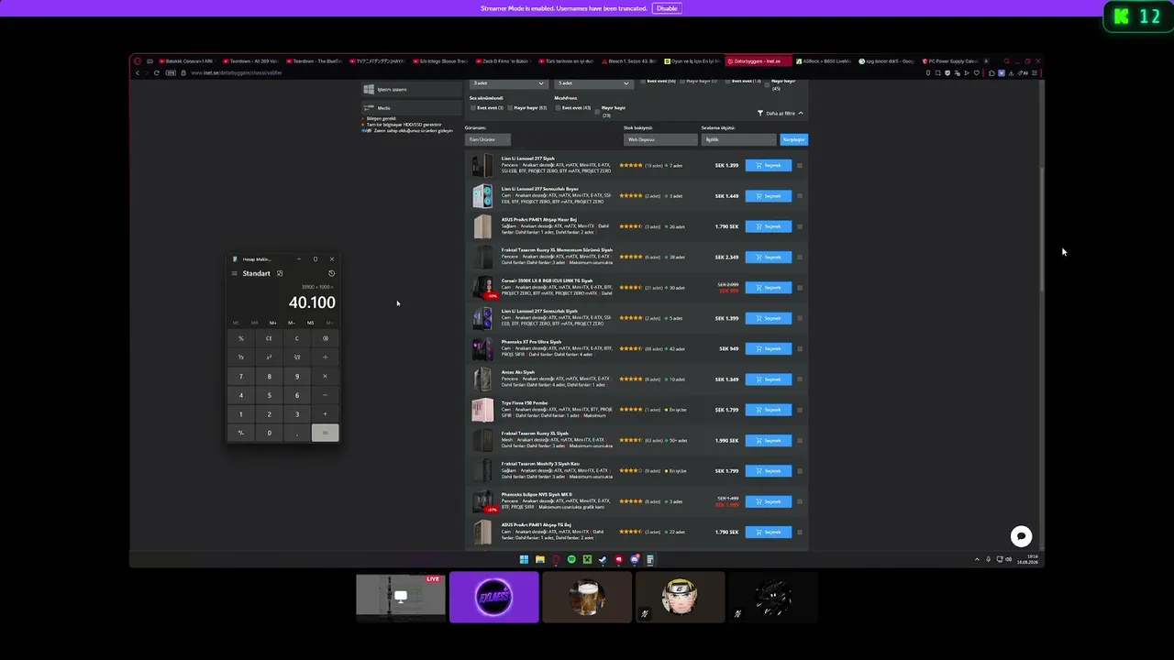Screen dimensions: 1174x660
Task: Switch to the 'Bleach 1. Sezon 43.' browser tab
Action: (x=629, y=61)
